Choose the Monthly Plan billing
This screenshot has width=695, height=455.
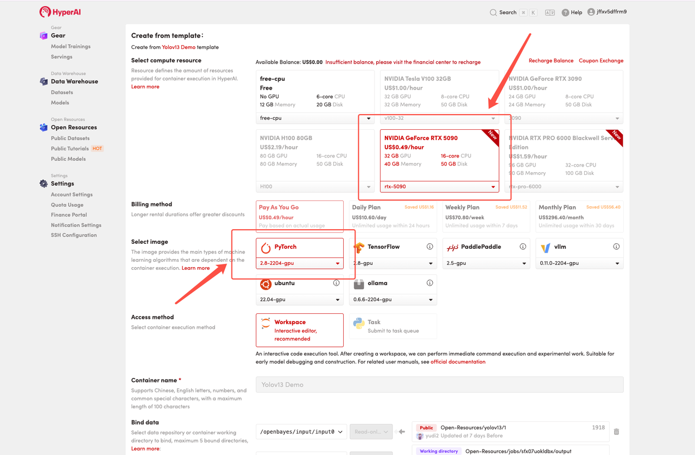pos(580,216)
